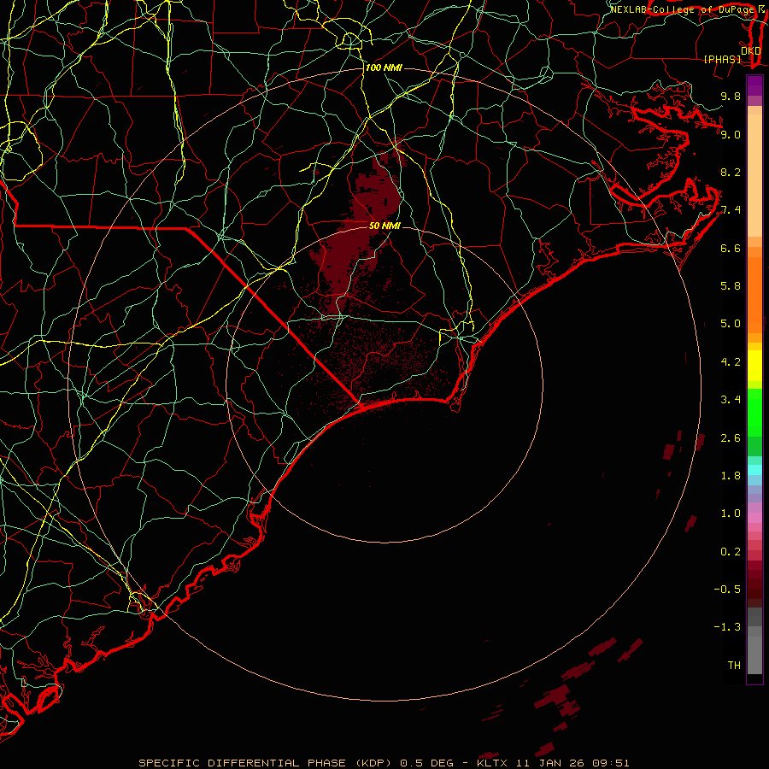
Task: Click the '0.5 DEG' elevation text in caption
Action: (x=426, y=763)
